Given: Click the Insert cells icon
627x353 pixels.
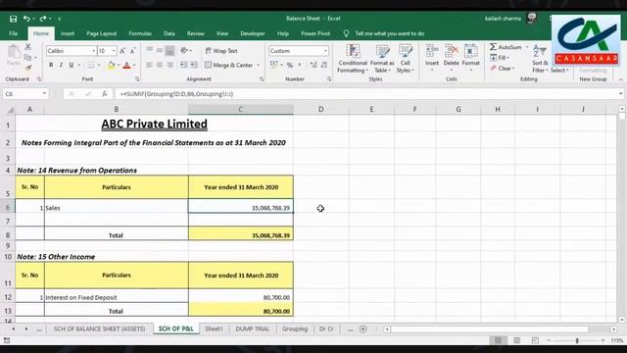Looking at the screenshot, I should tap(432, 51).
